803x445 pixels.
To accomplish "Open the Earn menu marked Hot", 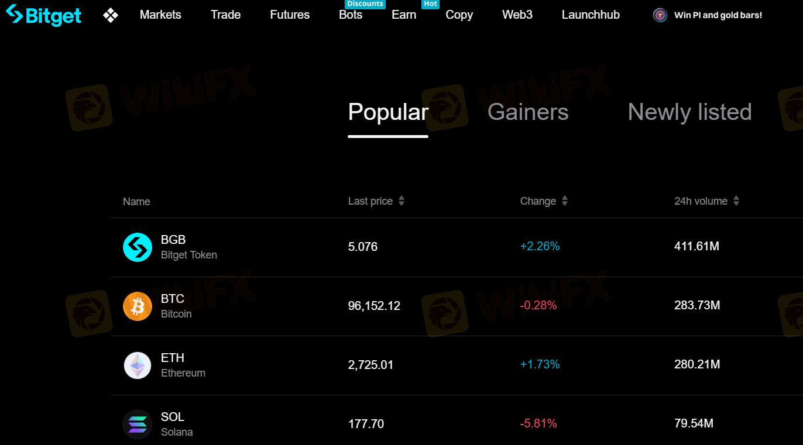I will 404,15.
